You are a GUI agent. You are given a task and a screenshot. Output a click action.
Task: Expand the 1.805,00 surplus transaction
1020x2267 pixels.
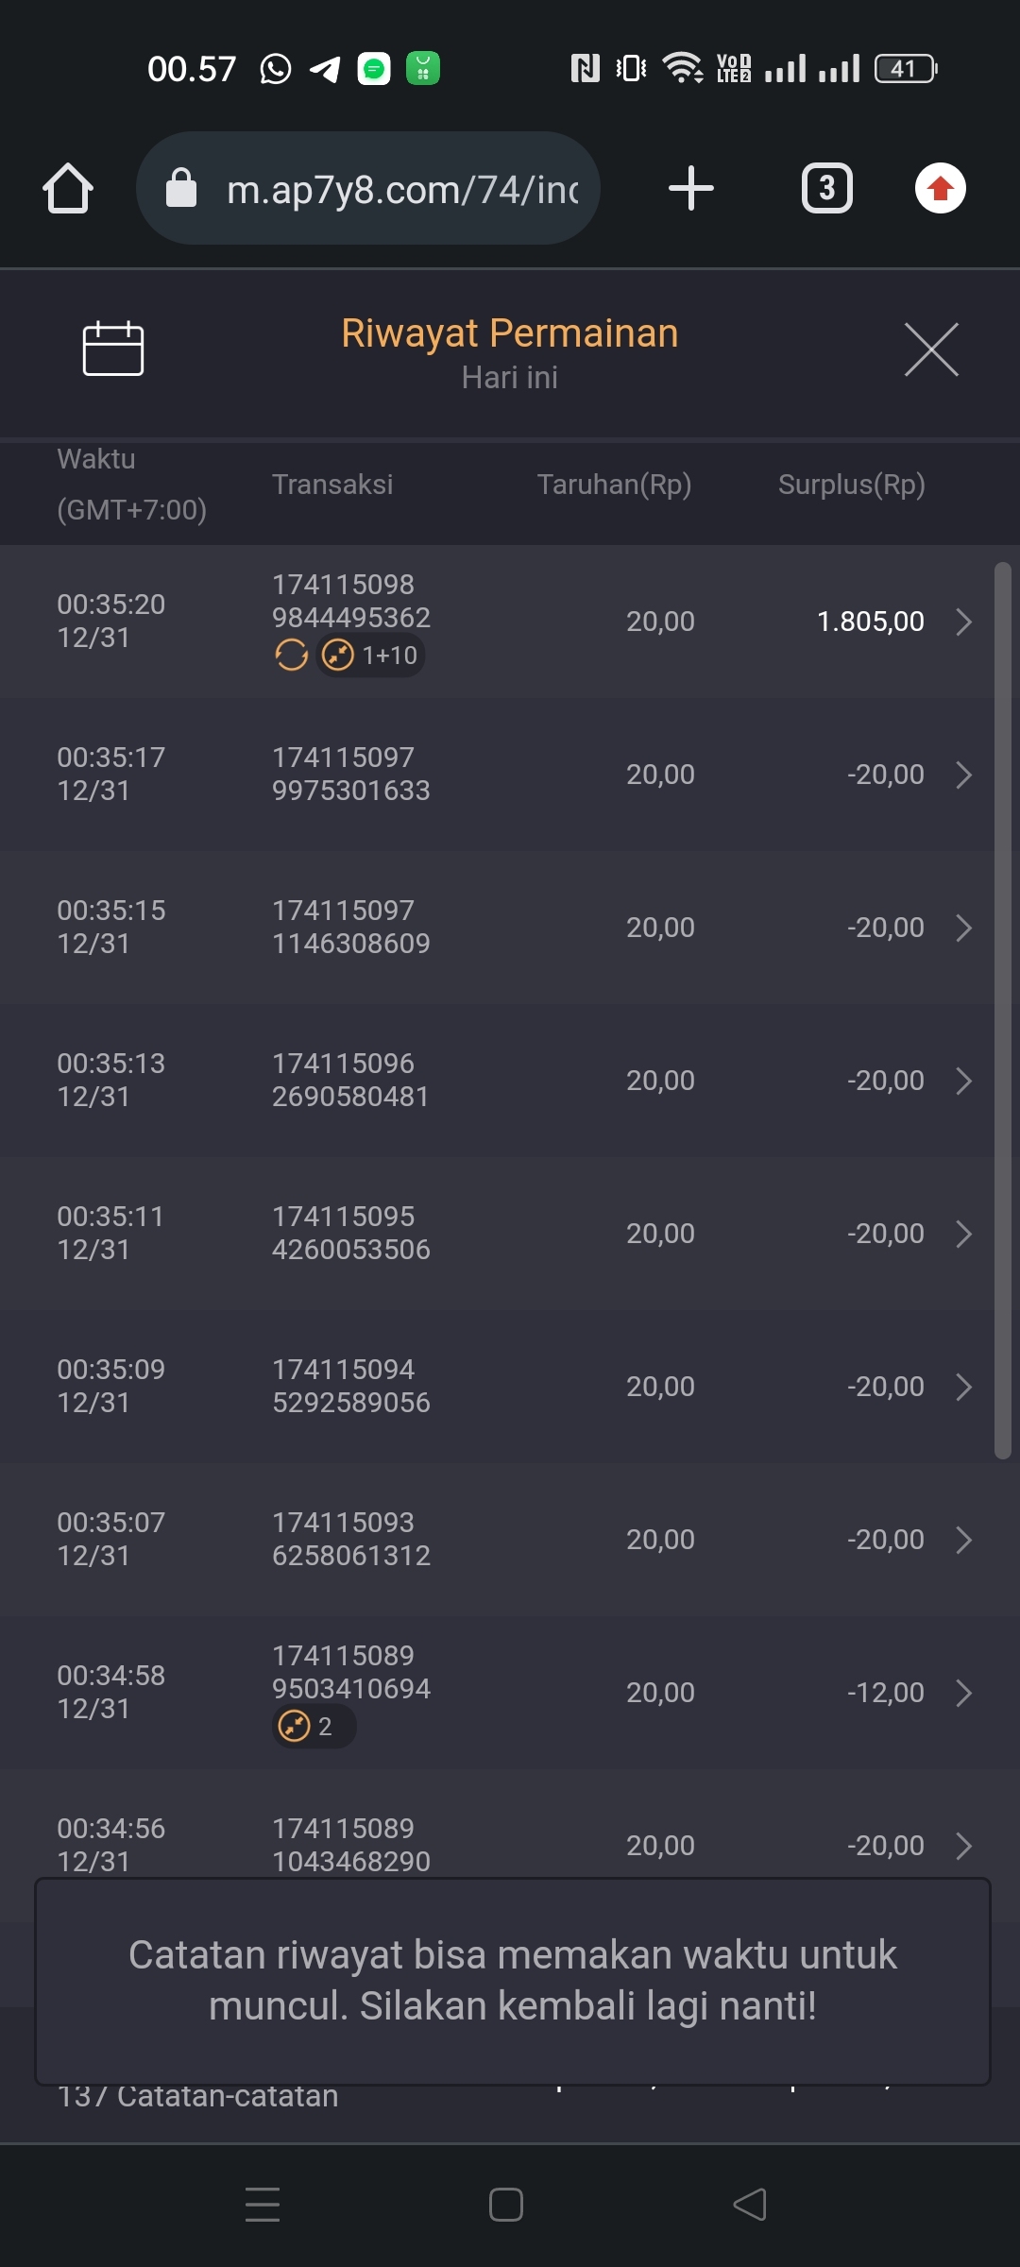[963, 622]
